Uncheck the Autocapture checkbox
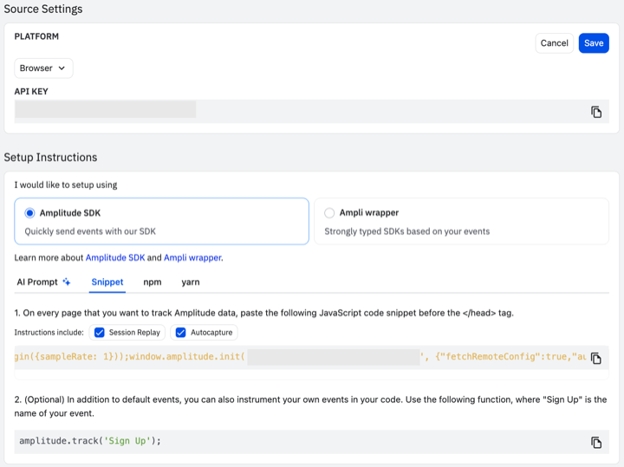Viewport: 624px width, 467px height. tap(180, 333)
